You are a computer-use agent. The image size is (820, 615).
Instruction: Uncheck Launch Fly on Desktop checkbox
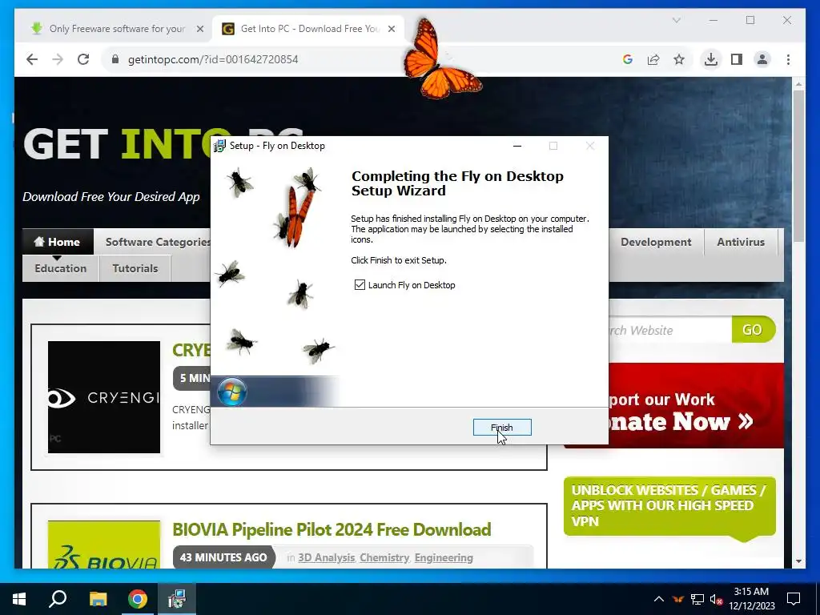[x=360, y=284]
